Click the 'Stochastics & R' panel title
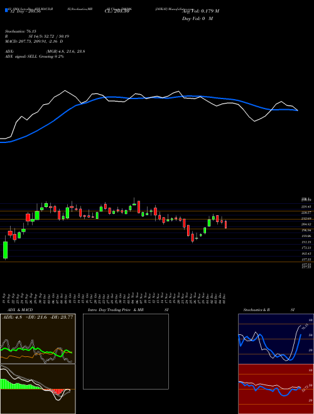The height and width of the screenshot is (414, 314). [x=256, y=310]
